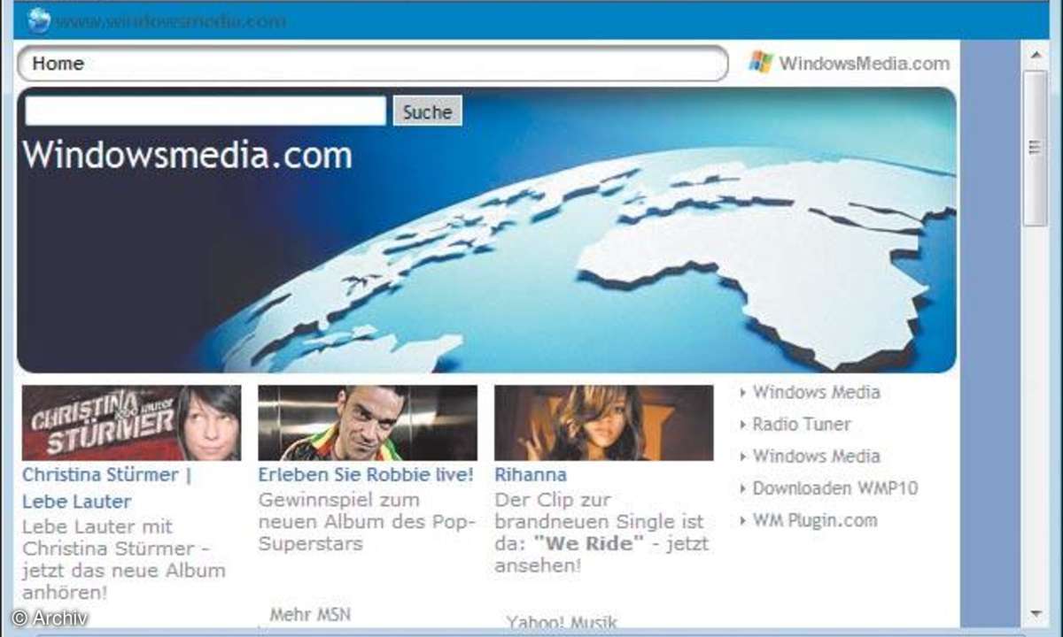Follow the Christina Stürmer | Lebe Lauter link
The image size is (1063, 637).
(x=106, y=488)
